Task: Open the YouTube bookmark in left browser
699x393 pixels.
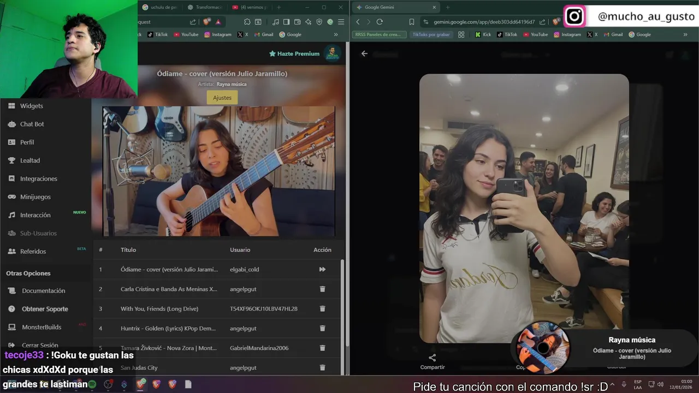Action: point(186,34)
